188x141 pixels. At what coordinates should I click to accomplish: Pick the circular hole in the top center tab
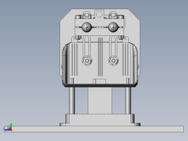click(x=99, y=14)
